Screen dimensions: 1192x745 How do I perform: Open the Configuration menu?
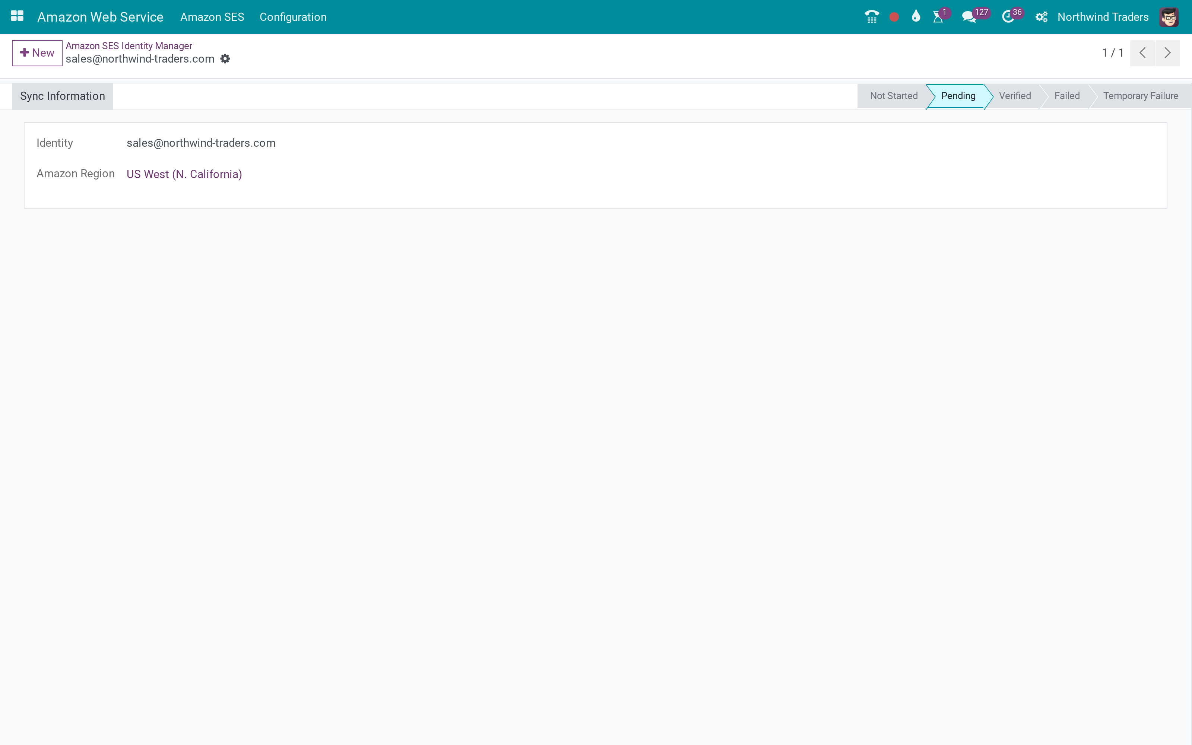coord(293,17)
